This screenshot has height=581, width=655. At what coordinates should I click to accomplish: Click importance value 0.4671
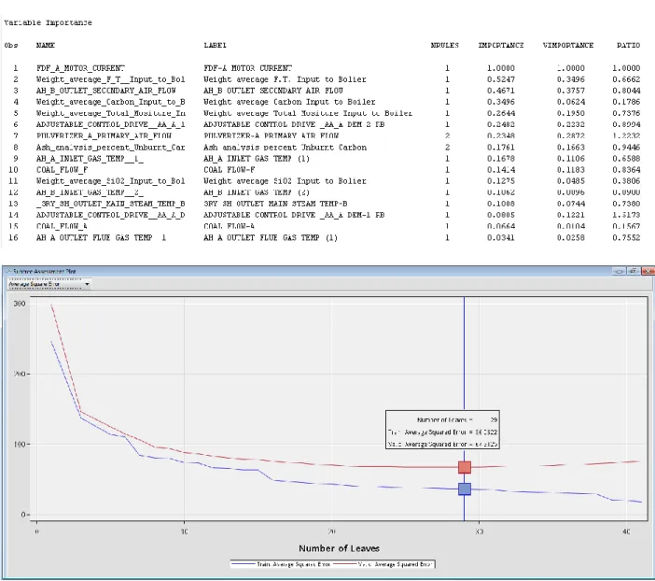tap(500, 91)
